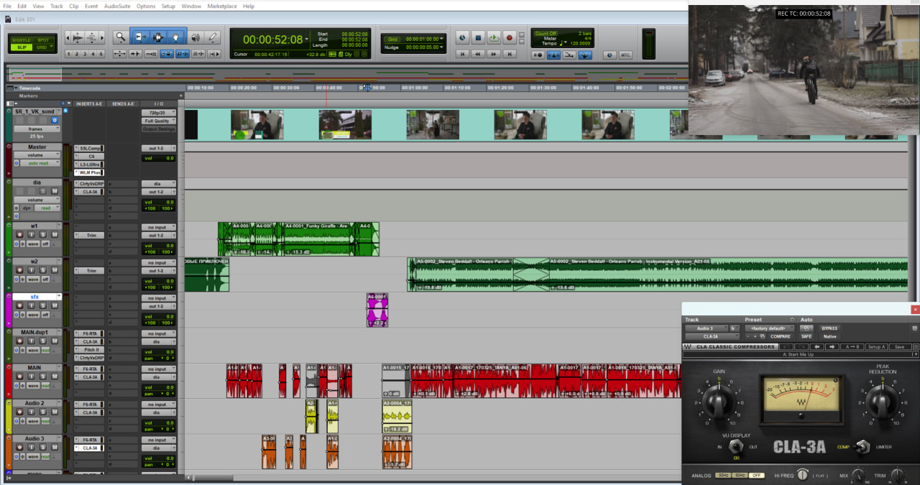Open the Clip menu

74,6
